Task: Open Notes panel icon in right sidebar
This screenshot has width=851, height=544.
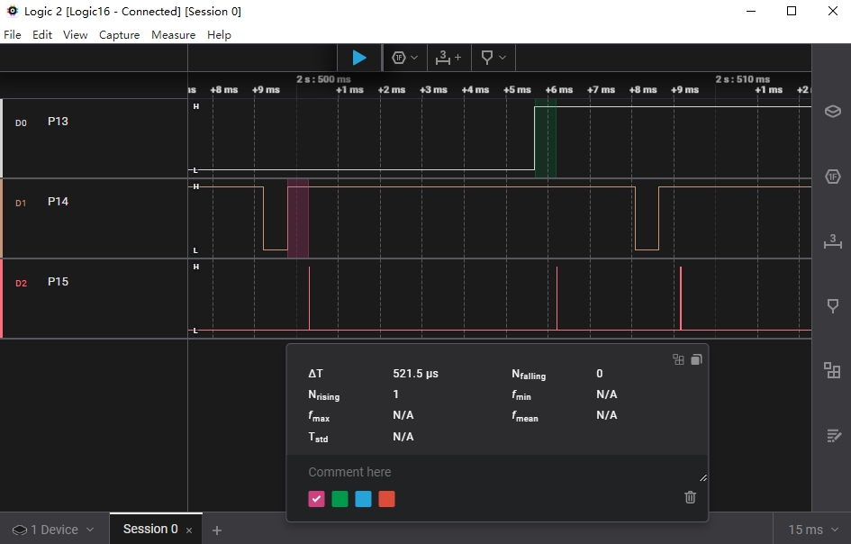Action: [833, 435]
